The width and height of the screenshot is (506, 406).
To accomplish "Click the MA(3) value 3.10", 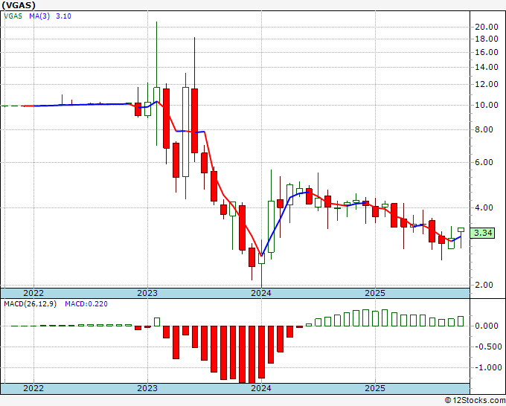I will tap(63, 16).
